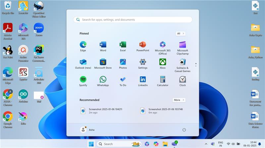The height and width of the screenshot is (148, 265).
Task: Open the ENG IN language switcher
Action: coord(221,144)
